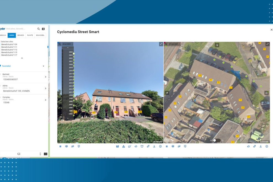The image size is (273, 182).
Task: Switch to the RUIMTE tab
Action: pos(30,35)
